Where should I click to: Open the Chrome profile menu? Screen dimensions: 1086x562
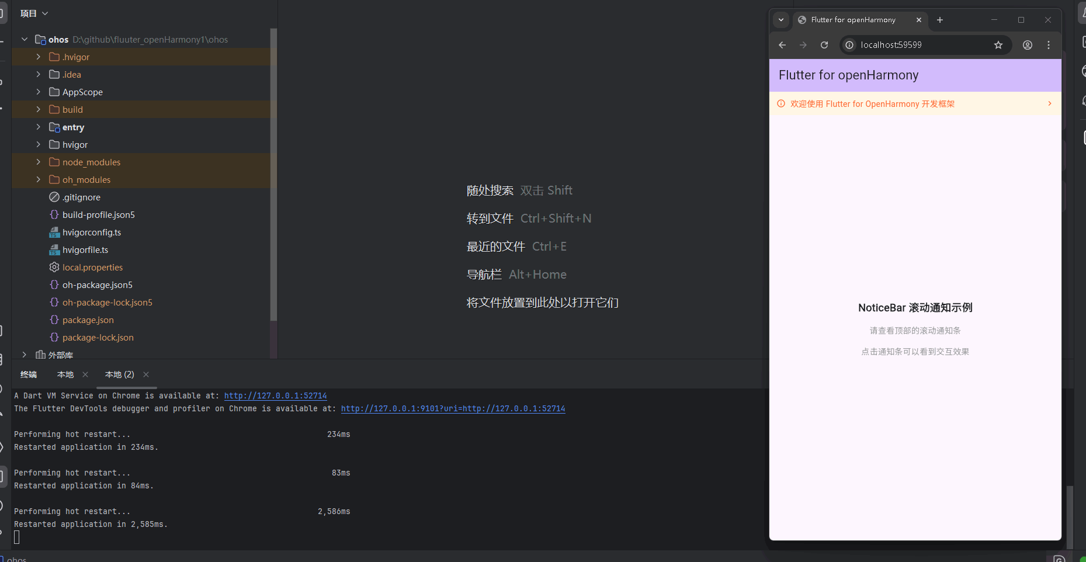point(1028,45)
